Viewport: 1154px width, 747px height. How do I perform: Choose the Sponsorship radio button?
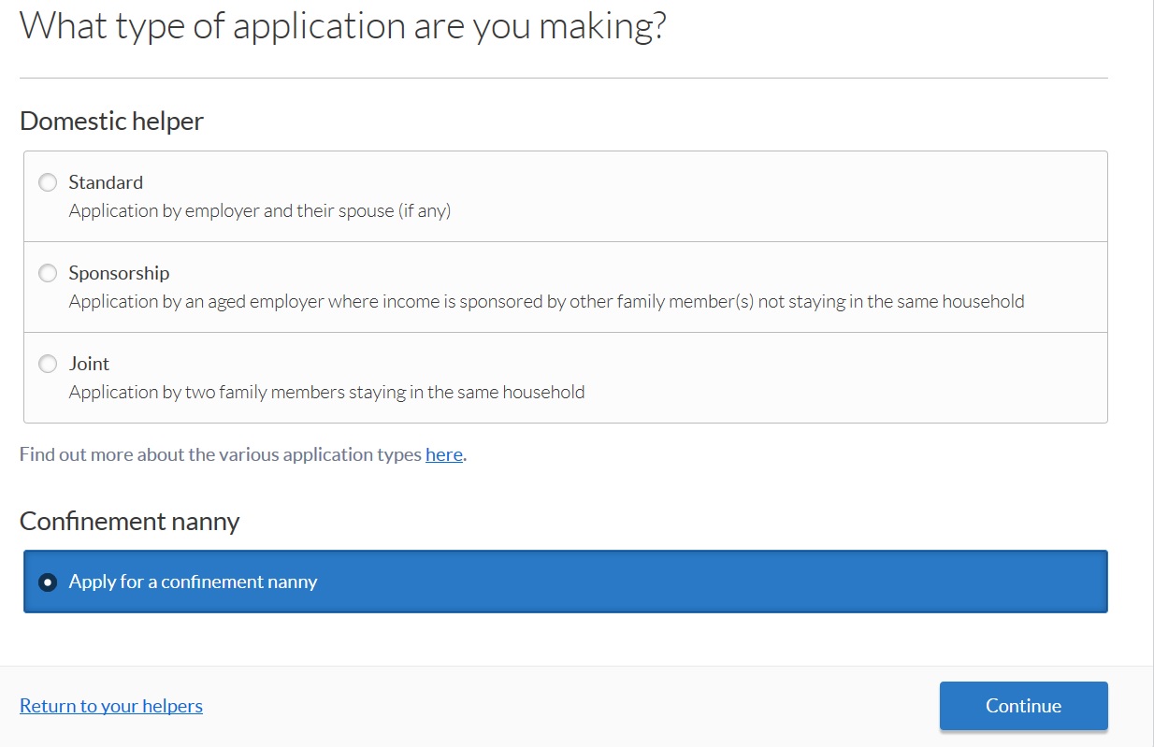click(x=48, y=273)
